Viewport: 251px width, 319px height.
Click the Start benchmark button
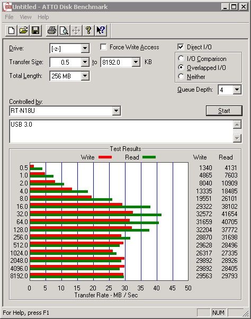(224, 111)
